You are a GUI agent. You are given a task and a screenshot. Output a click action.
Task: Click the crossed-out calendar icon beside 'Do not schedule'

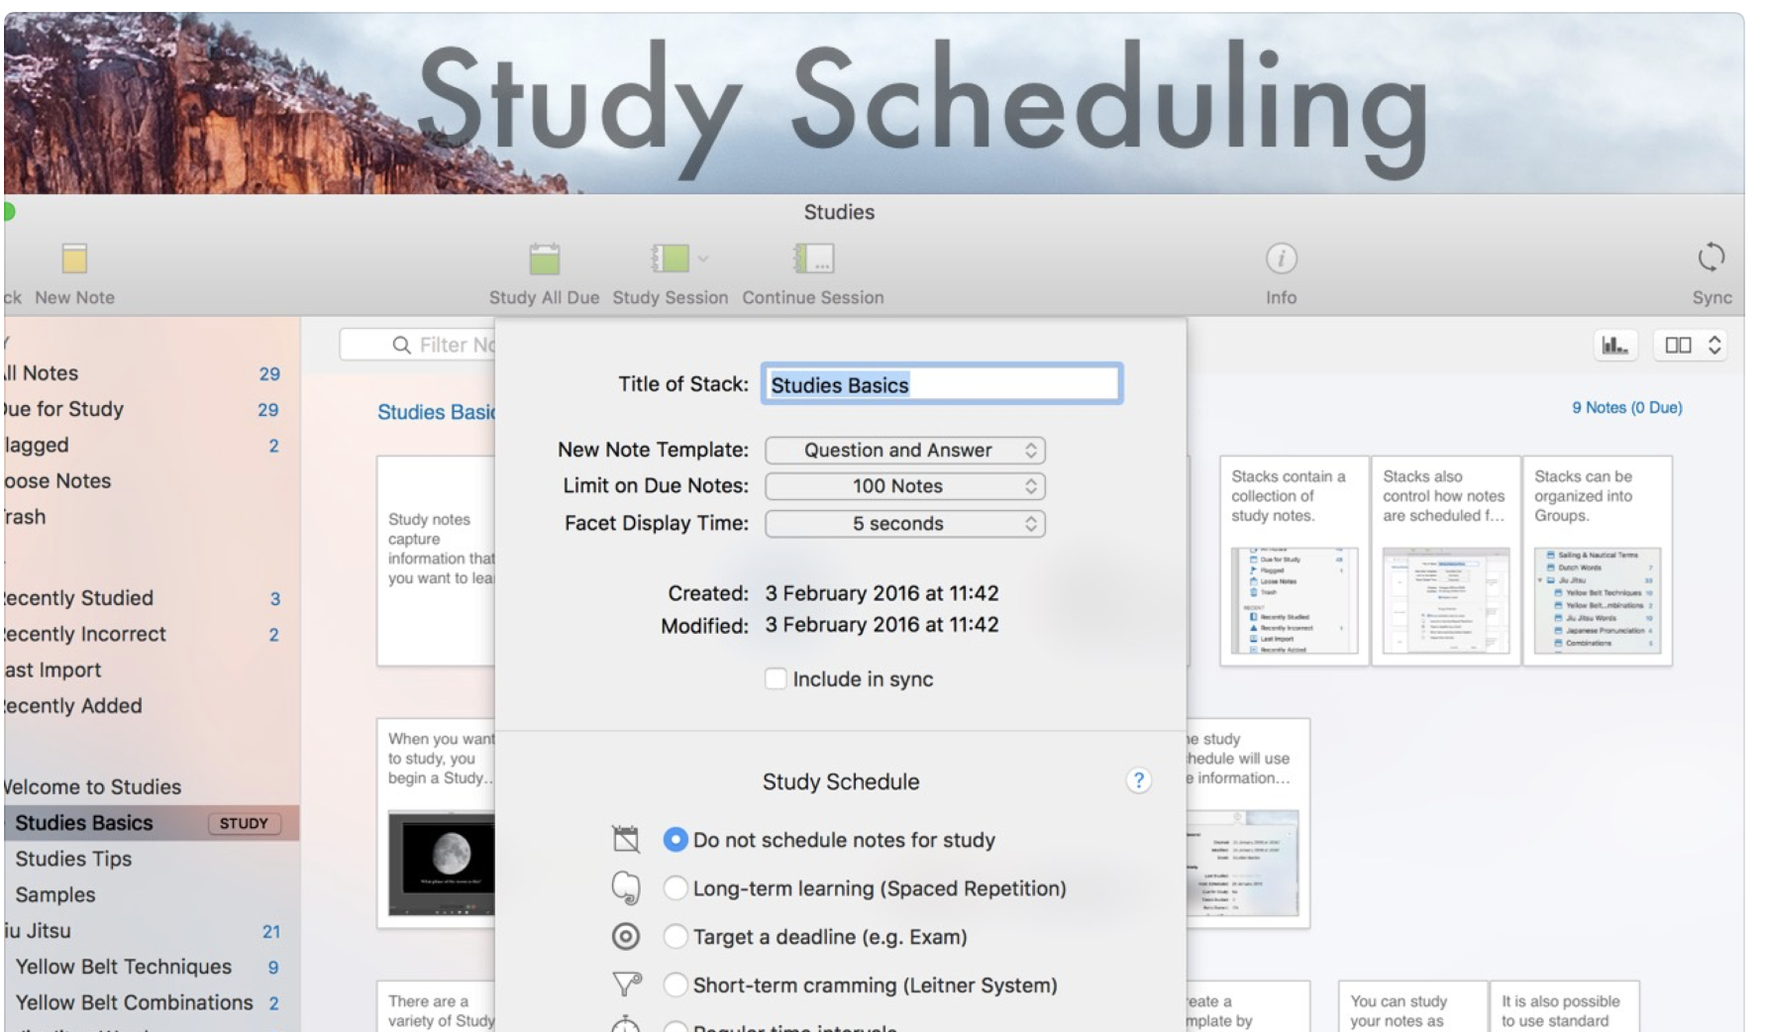(x=626, y=840)
